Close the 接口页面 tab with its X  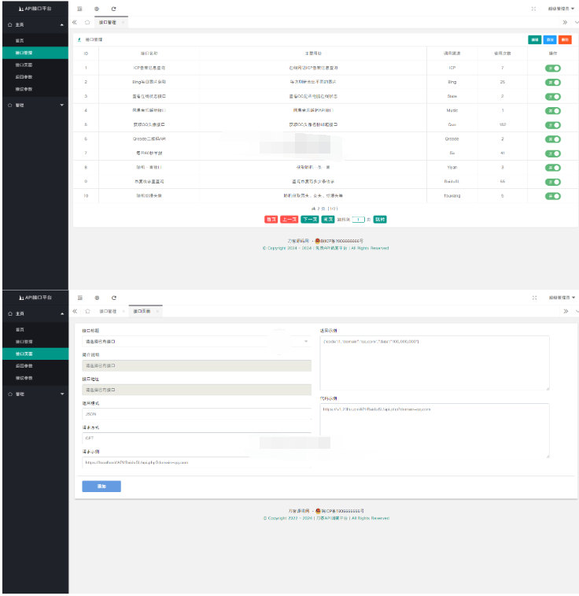(x=157, y=311)
